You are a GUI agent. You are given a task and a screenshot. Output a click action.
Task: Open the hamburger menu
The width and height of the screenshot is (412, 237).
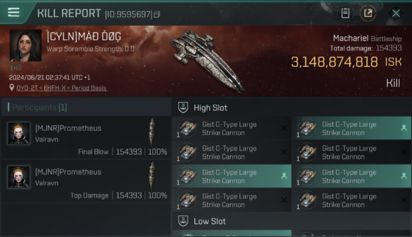coord(14,13)
